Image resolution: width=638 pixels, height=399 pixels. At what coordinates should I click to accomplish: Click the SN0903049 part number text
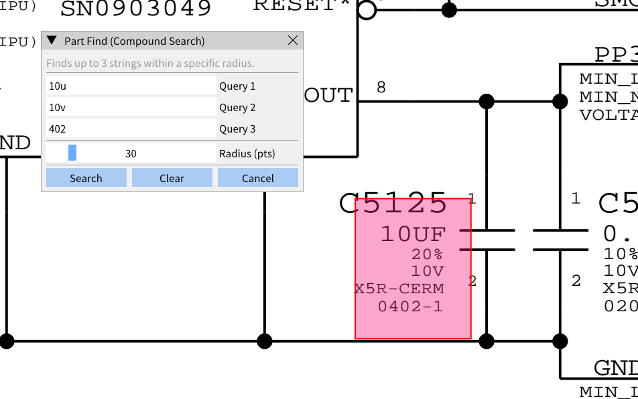coord(136,9)
